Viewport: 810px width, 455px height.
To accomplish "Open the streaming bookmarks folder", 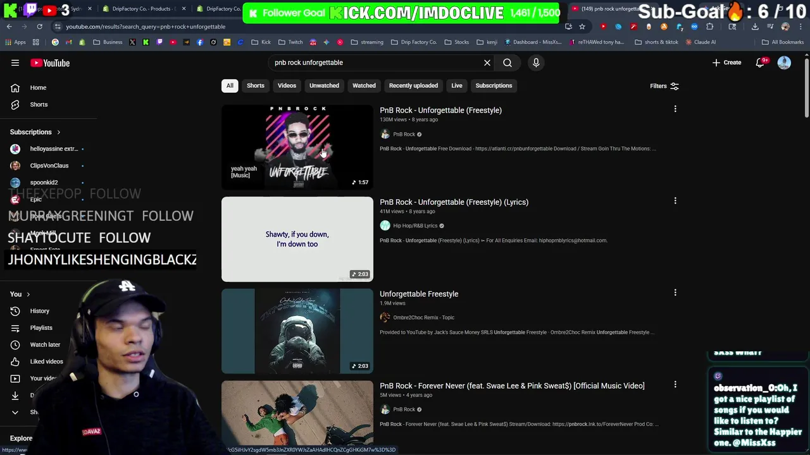I will 367,42.
